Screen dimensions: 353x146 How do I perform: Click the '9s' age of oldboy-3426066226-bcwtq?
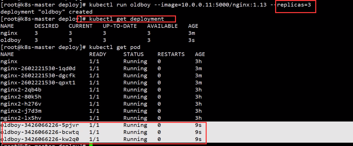(x=198, y=132)
